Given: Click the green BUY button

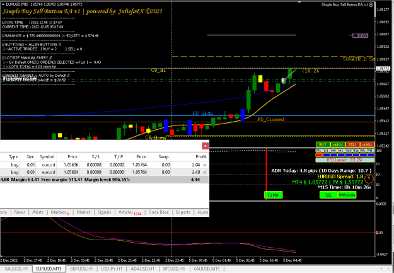Looking at the screenshot, I should 323,144.
